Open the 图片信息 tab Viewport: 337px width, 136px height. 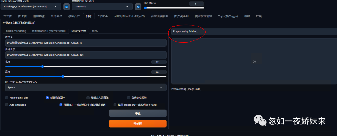pyautogui.click(x=56, y=16)
